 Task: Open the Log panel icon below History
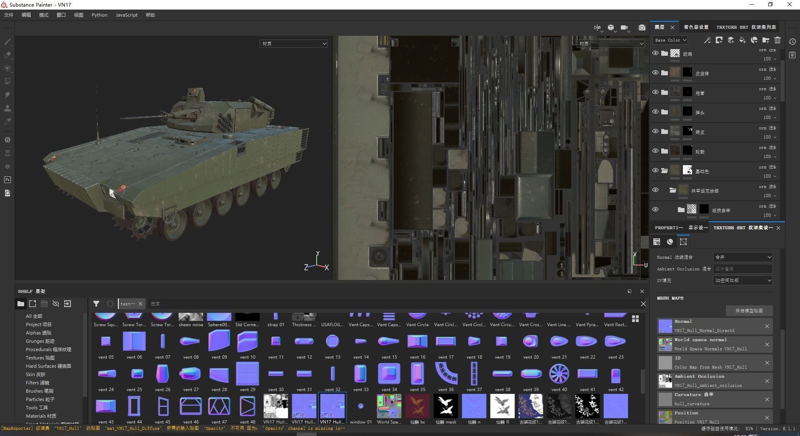tap(792, 55)
